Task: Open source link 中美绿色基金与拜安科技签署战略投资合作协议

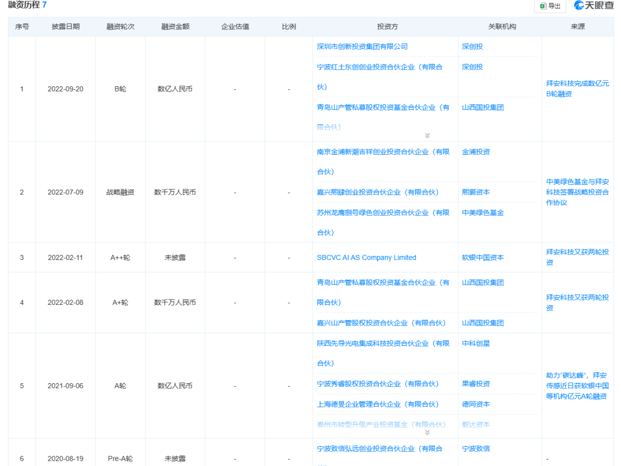Action: [577, 192]
